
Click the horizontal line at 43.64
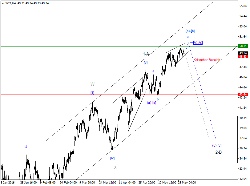(62, 95)
